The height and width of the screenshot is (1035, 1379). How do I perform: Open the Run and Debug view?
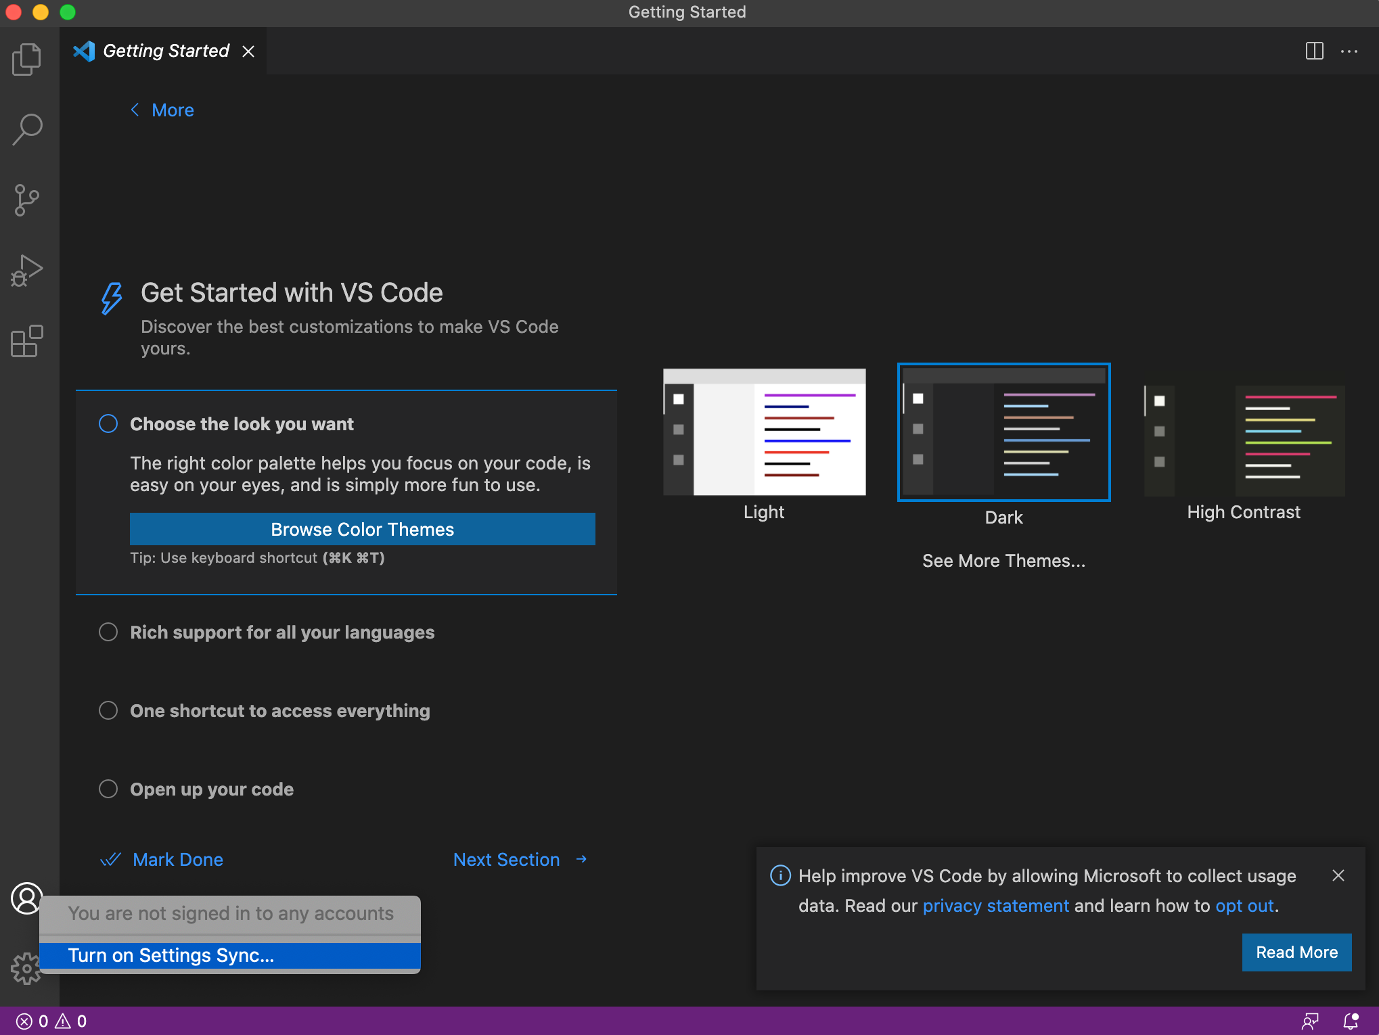pyautogui.click(x=27, y=271)
